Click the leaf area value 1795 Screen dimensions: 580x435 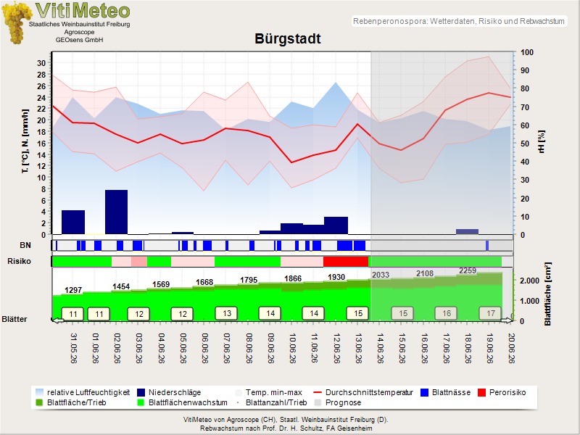(x=249, y=280)
